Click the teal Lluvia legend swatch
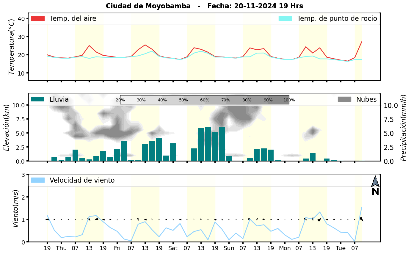The image size is (411, 254). pyautogui.click(x=38, y=99)
